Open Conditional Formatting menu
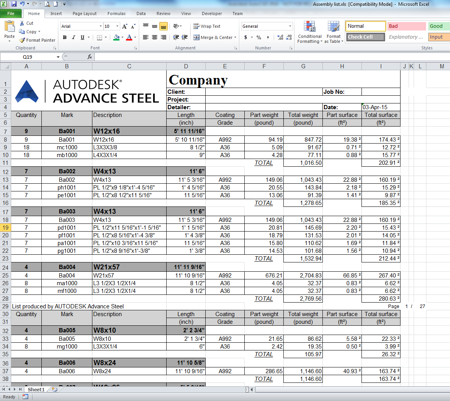450x401 pixels. coord(310,32)
